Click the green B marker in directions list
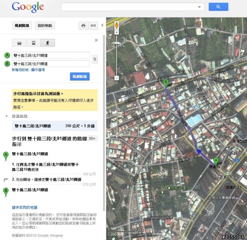Image resolution: width=247 pixels, height=240 pixels. tap(6, 192)
